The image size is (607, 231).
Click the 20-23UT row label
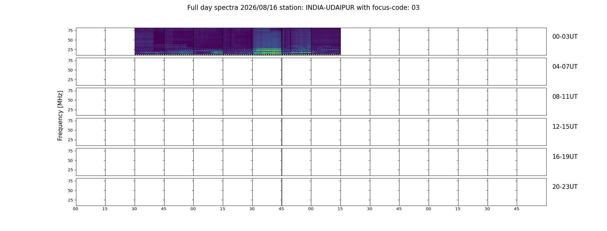click(x=565, y=187)
